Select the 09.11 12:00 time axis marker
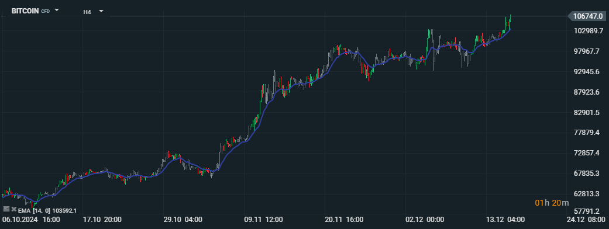Viewport: 609px width, 229px height. [263, 220]
